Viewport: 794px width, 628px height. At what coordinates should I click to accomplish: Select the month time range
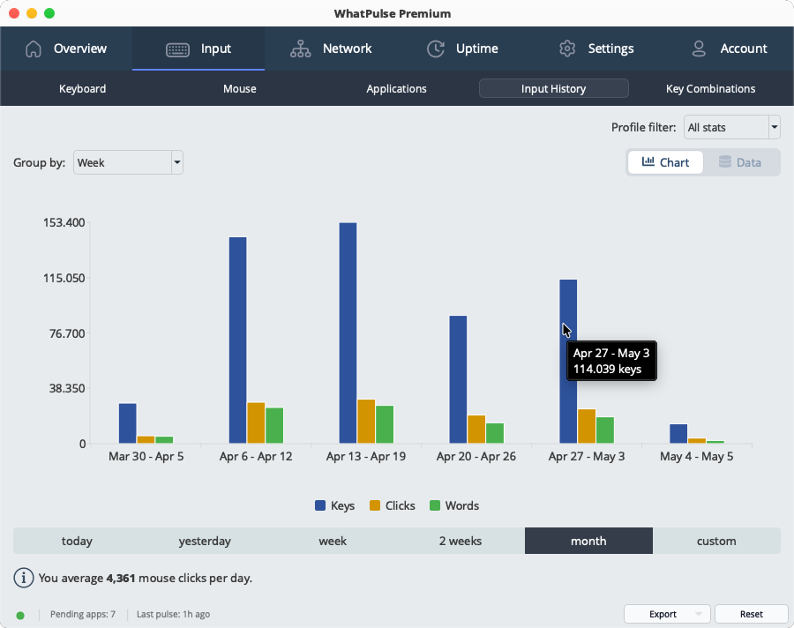coord(588,541)
